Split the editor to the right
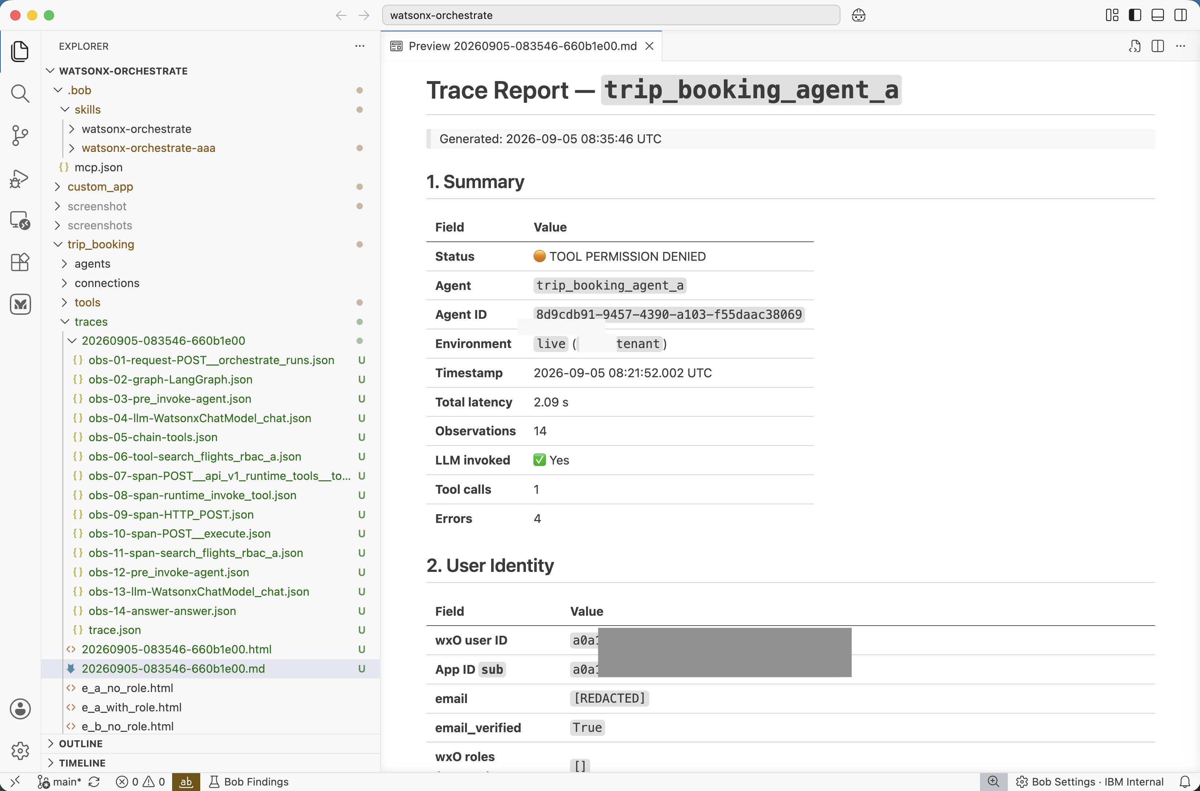 click(x=1158, y=46)
